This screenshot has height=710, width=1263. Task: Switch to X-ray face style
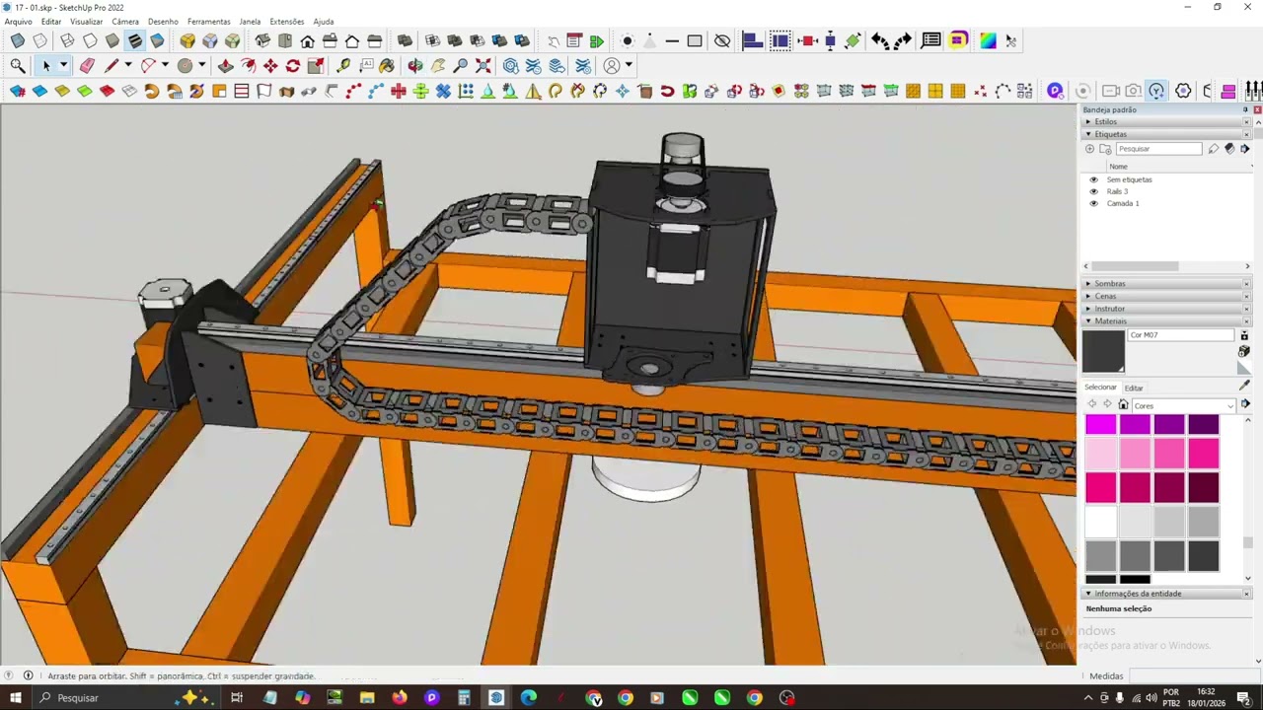coord(18,40)
